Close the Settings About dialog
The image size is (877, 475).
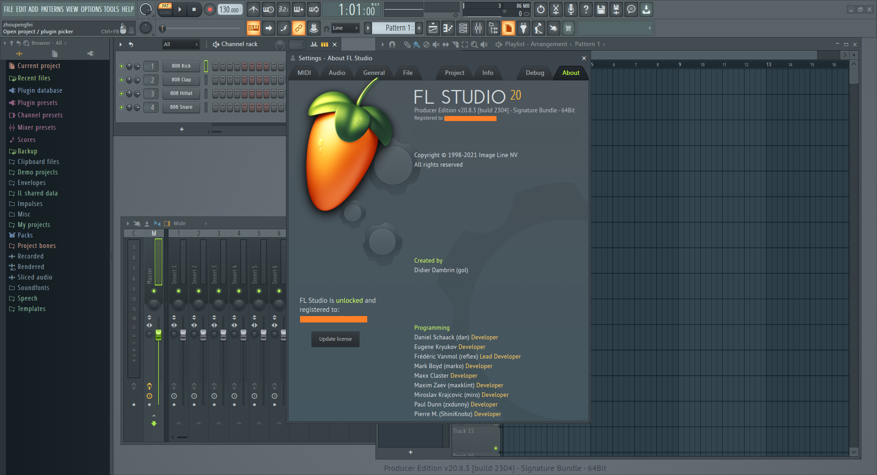click(584, 58)
